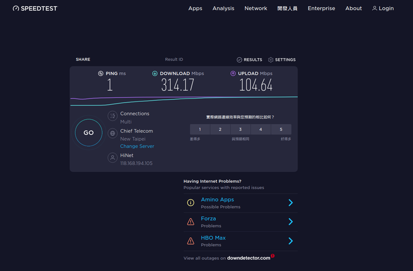This screenshot has width=413, height=271.
Task: Expand the HBO Max chevron
Action: [290, 241]
